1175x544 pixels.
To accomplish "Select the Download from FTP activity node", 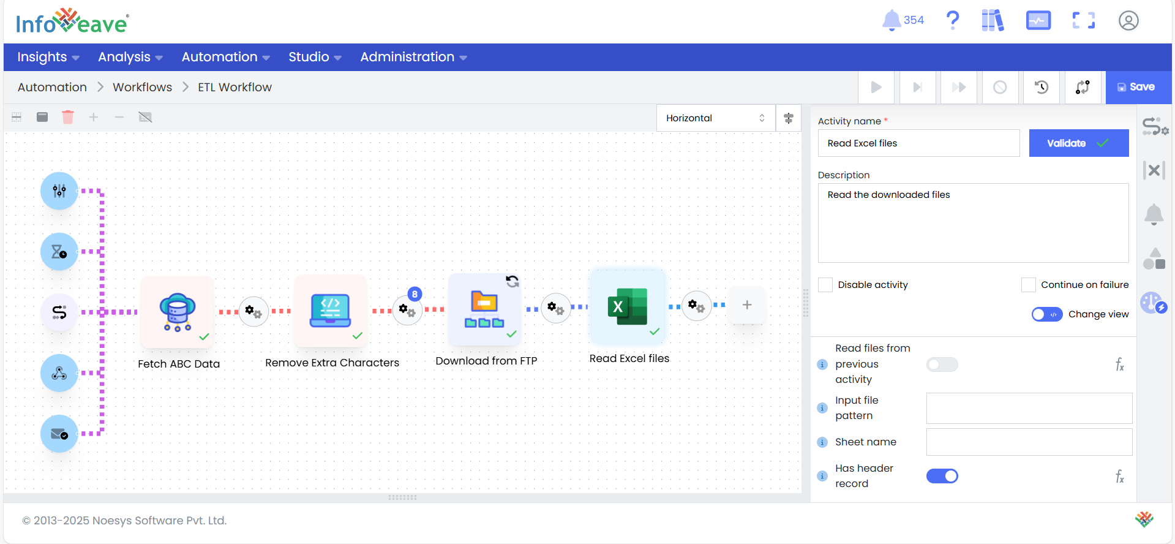I will coord(484,309).
